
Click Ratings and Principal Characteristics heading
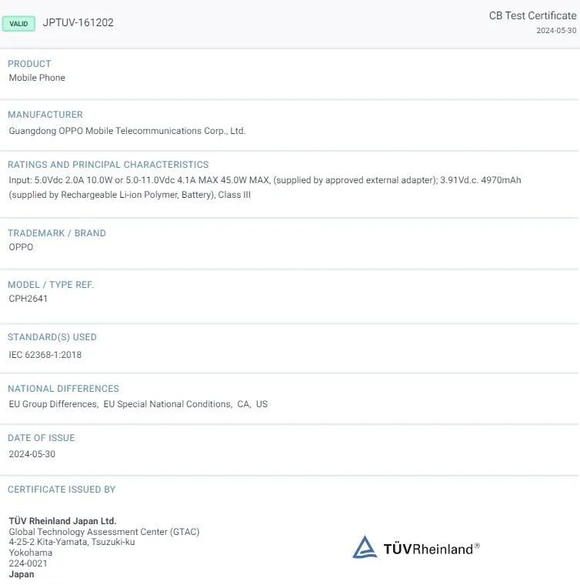click(108, 165)
